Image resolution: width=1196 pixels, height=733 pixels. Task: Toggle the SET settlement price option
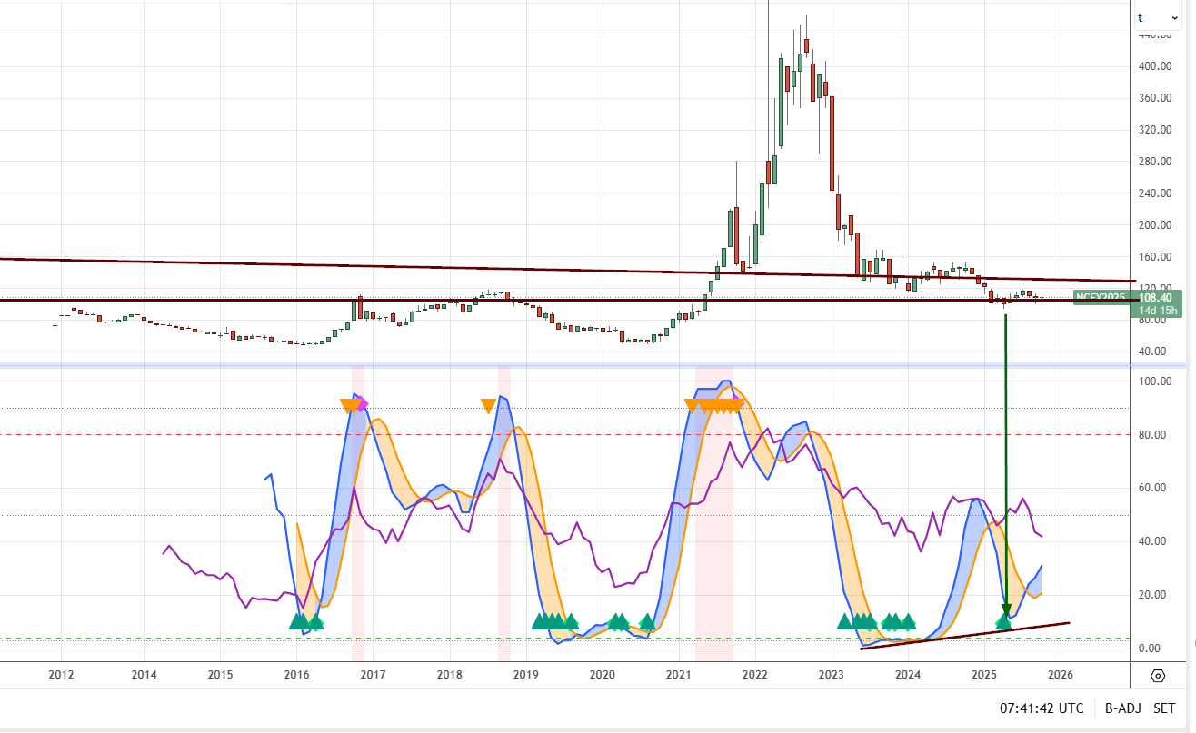tap(1164, 708)
